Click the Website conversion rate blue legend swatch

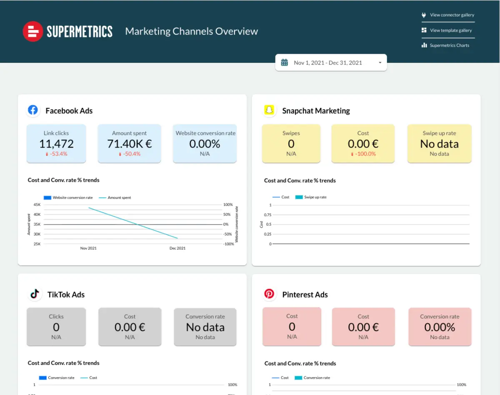pyautogui.click(x=47, y=197)
